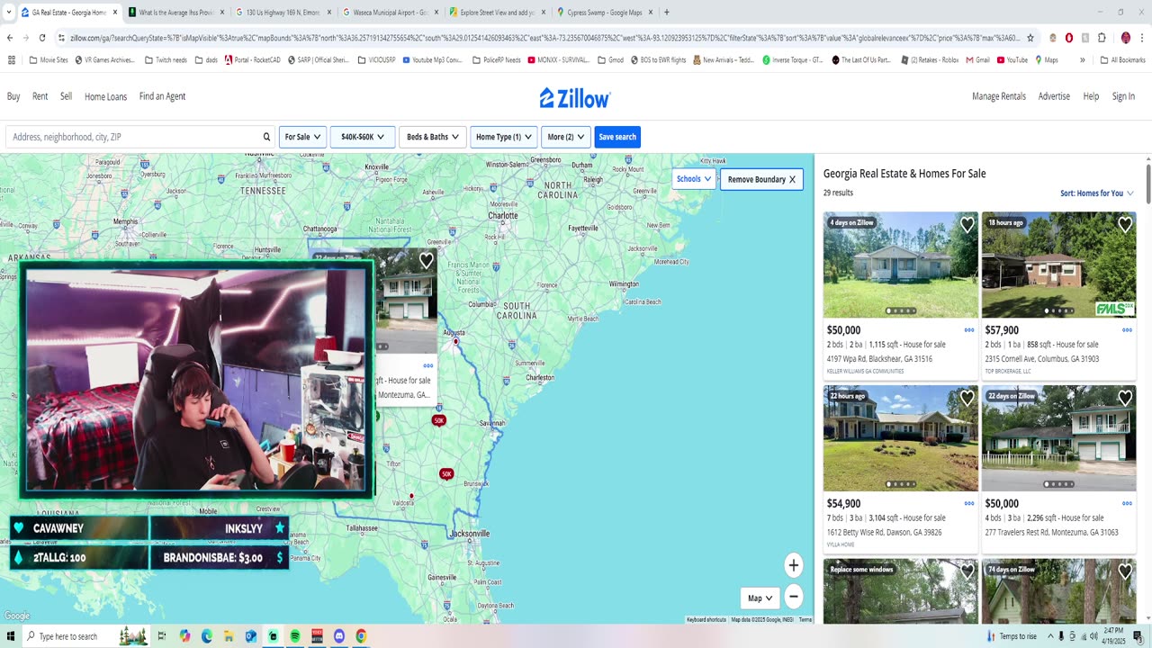The height and width of the screenshot is (648, 1152).
Task: Open the 2315 Cornell Ave house photo
Action: coord(1058,265)
